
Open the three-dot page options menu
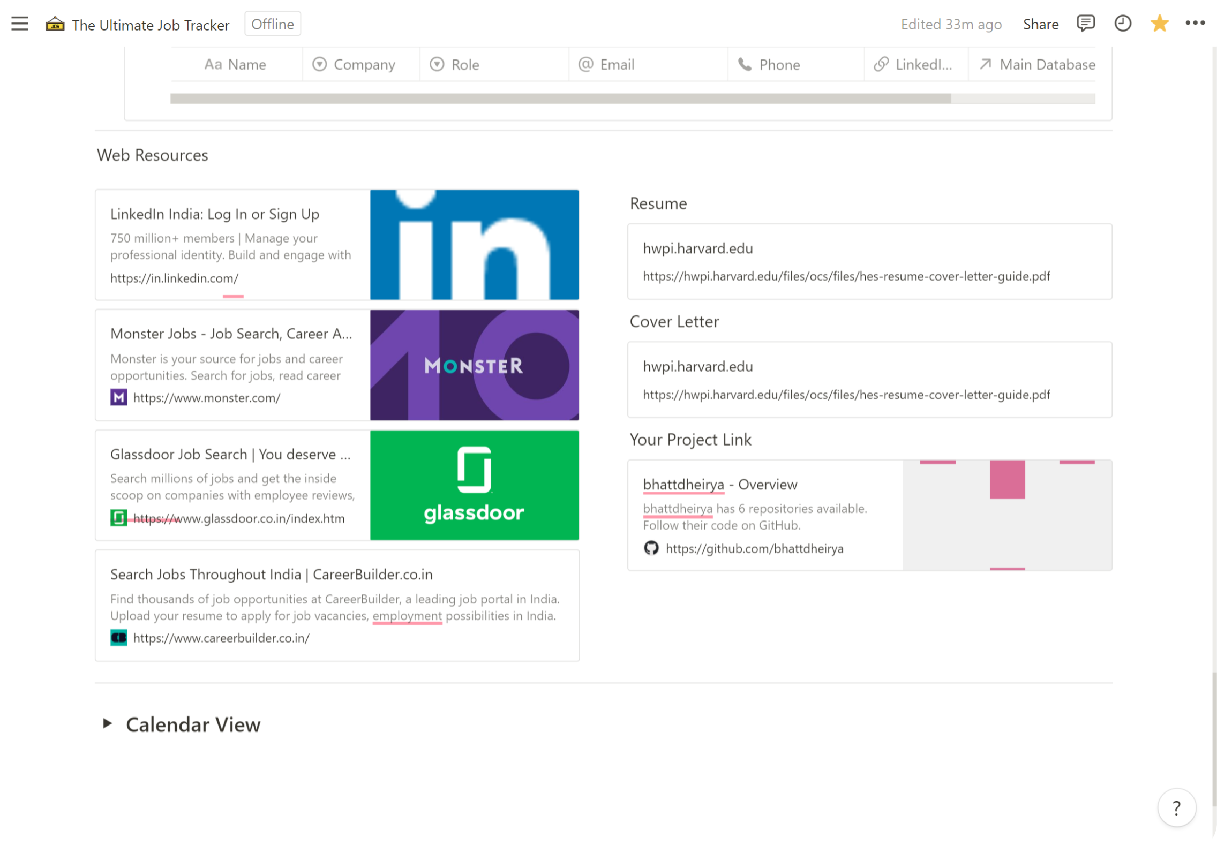point(1195,23)
